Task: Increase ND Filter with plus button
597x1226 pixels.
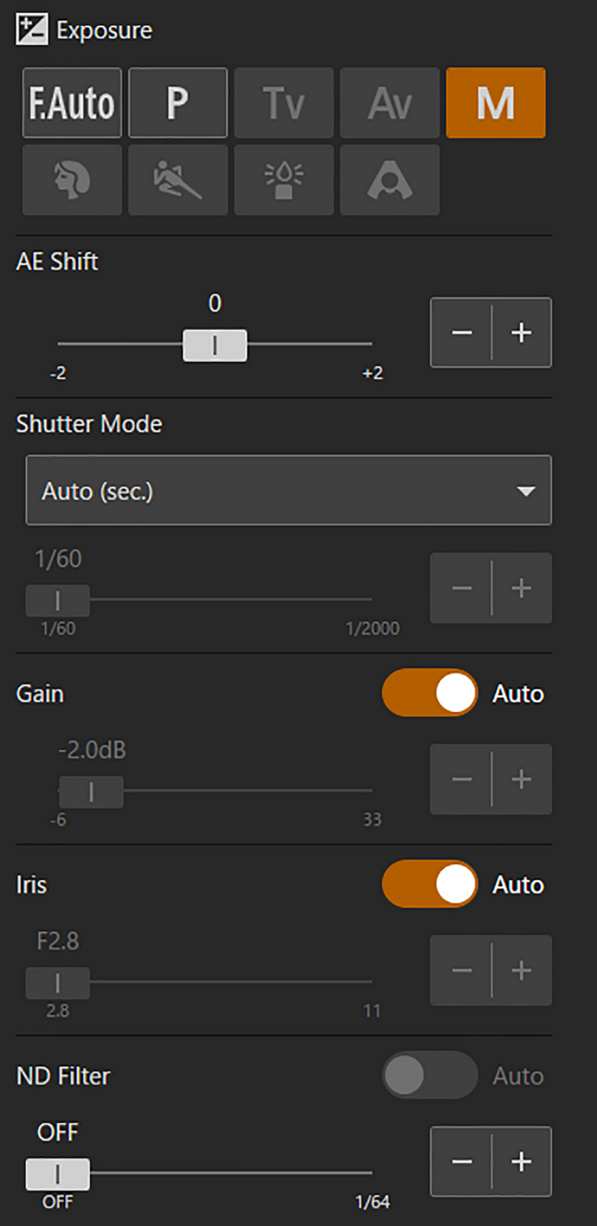Action: (522, 1162)
